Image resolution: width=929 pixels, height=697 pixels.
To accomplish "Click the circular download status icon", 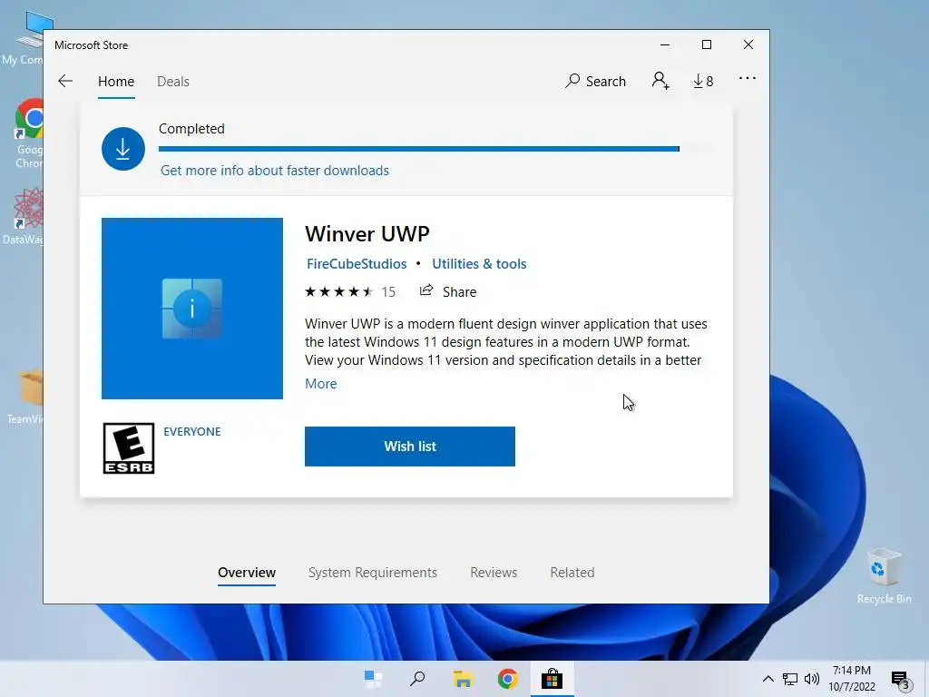I will click(123, 149).
